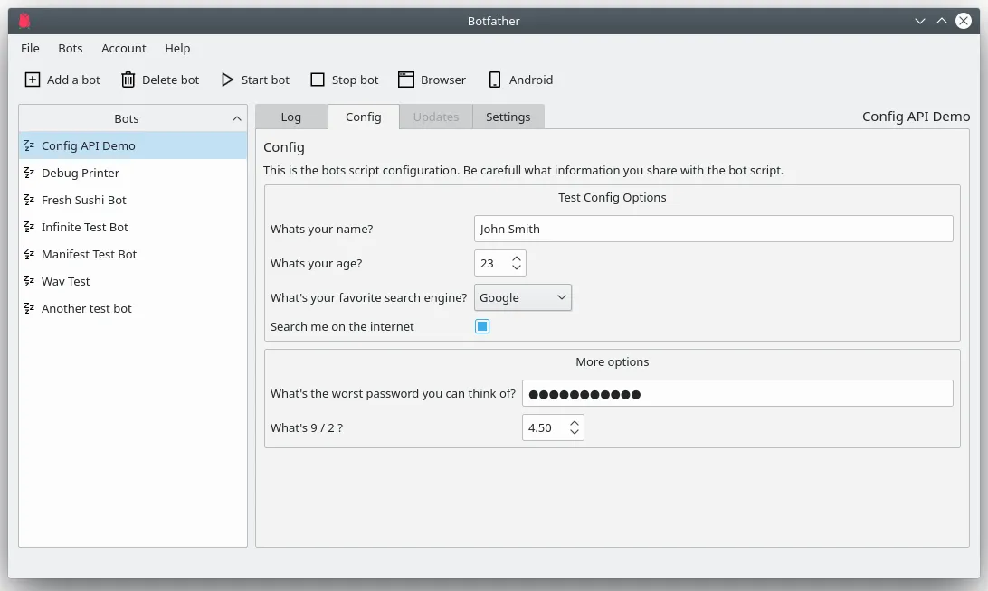
Task: Open the Bots menu
Action: [x=70, y=48]
